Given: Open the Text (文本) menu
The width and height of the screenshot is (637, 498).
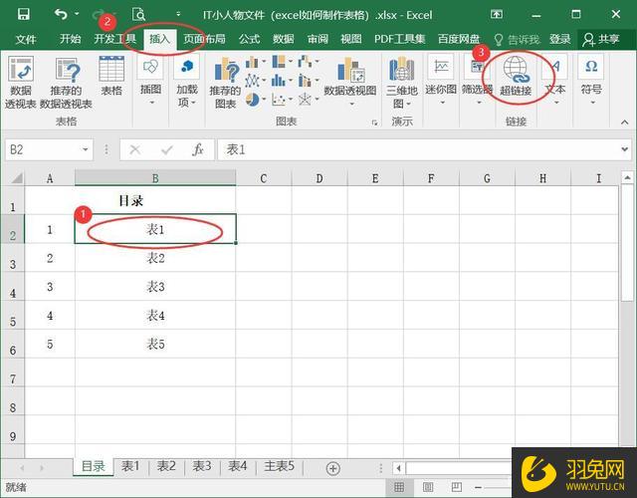Looking at the screenshot, I should click(555, 81).
